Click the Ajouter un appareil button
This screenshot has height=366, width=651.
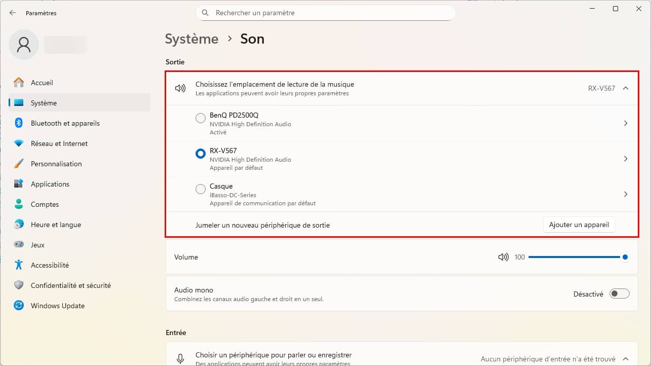pos(579,225)
